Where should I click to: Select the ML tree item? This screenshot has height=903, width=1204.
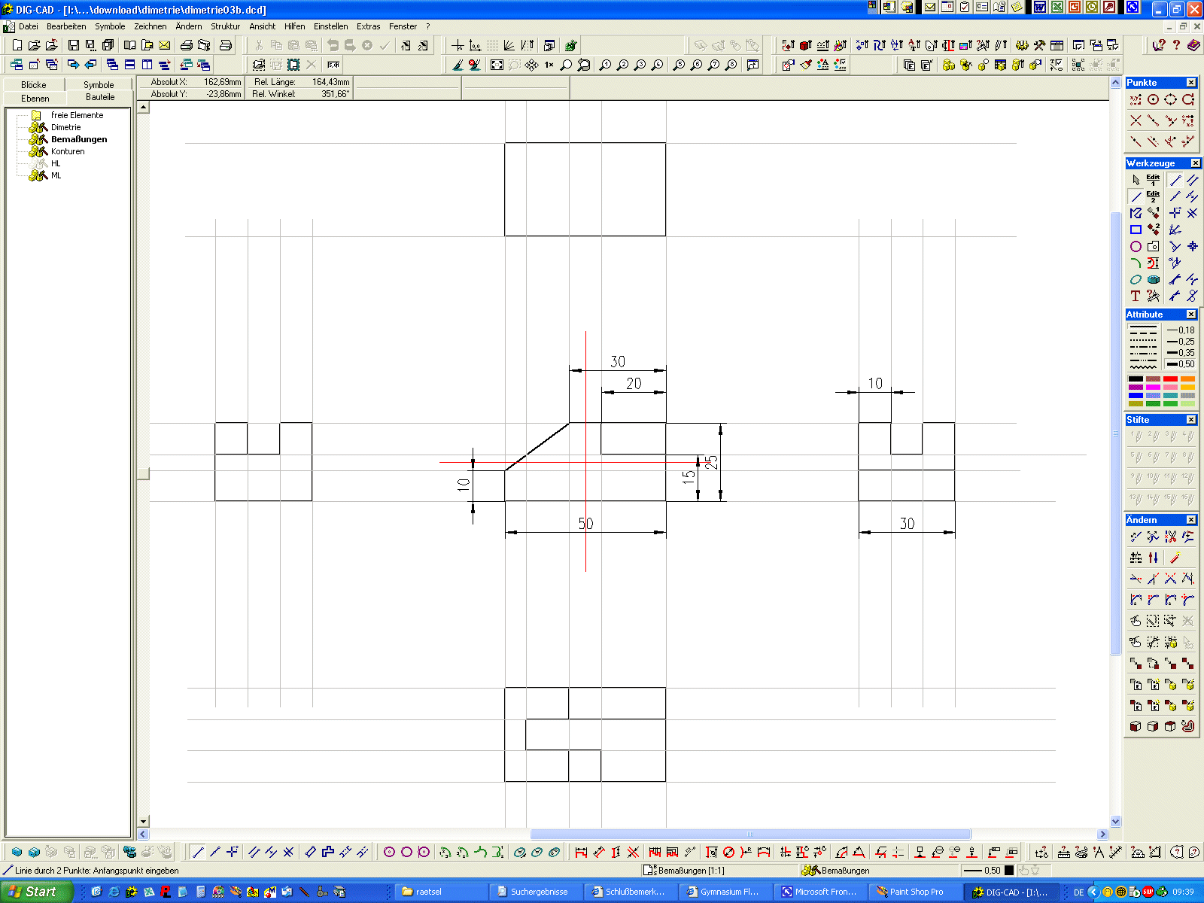click(56, 175)
